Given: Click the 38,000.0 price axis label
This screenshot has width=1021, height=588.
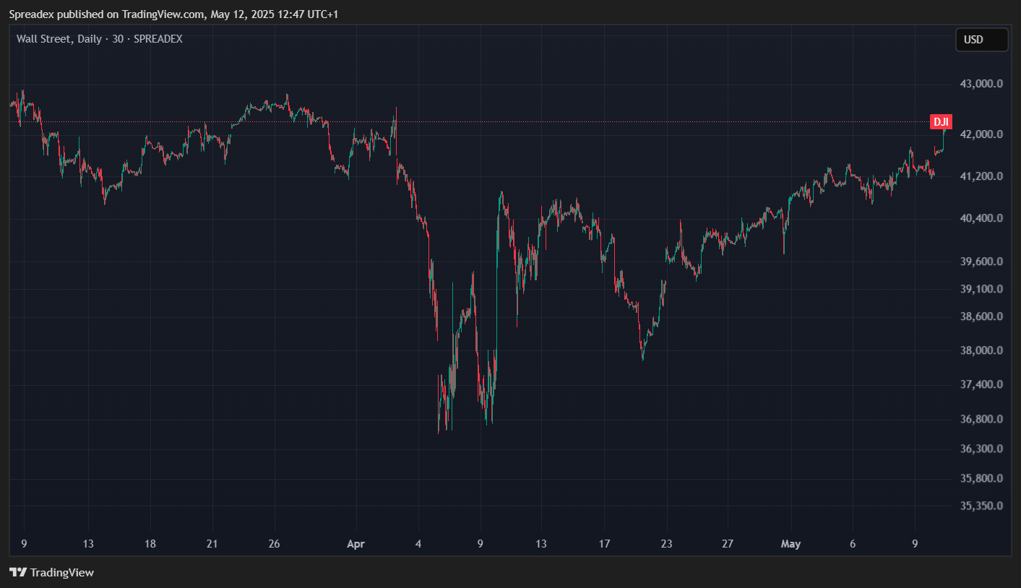Looking at the screenshot, I should 981,351.
